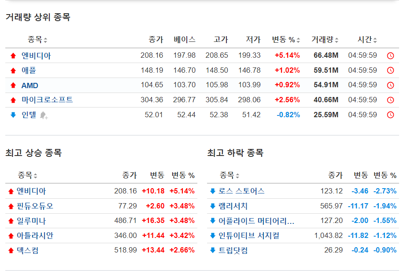Click the clock icon in the 엔비디아 volume row
Image resolution: width=411 pixels, height=271 pixels.
click(390, 56)
